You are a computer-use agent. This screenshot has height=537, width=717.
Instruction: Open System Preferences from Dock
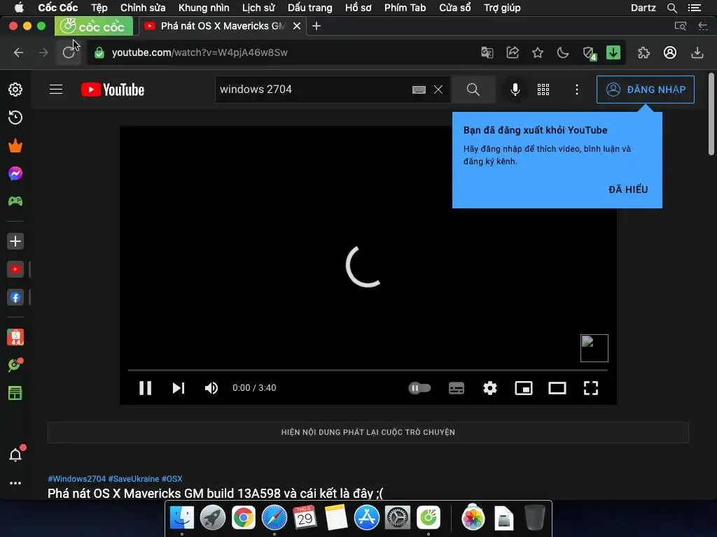click(398, 518)
